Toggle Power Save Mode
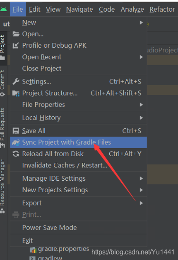The width and height of the screenshot is (178, 260). coord(79,228)
